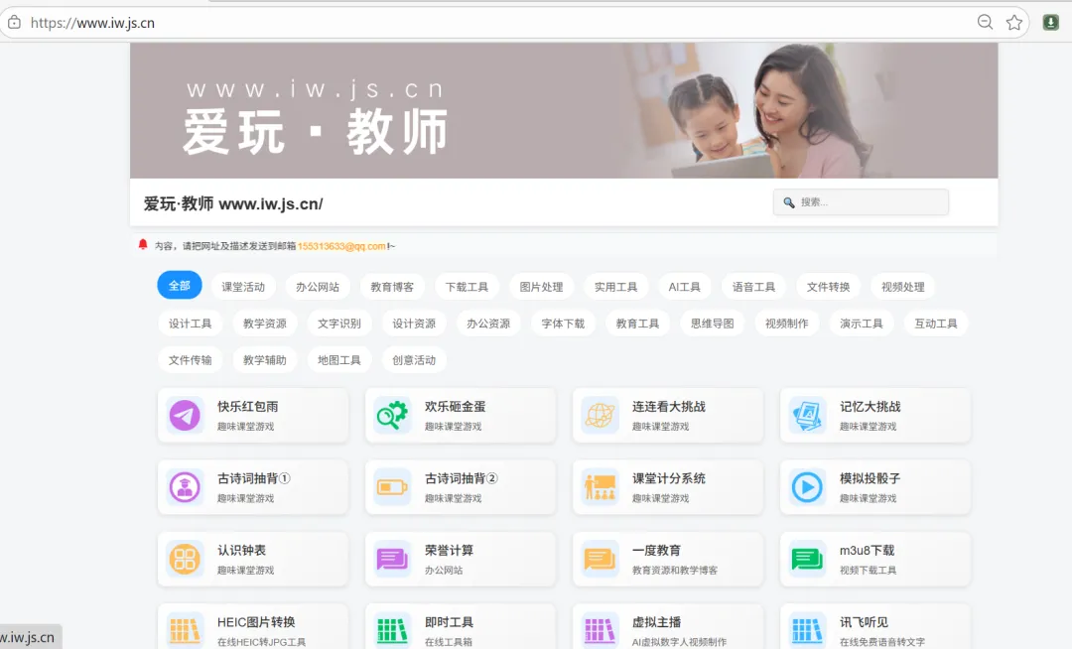The width and height of the screenshot is (1072, 649).
Task: Click the green bookshelf icon for 即时工具
Action: [x=392, y=630]
